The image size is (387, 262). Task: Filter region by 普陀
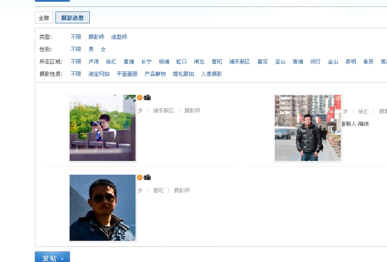[x=217, y=62]
